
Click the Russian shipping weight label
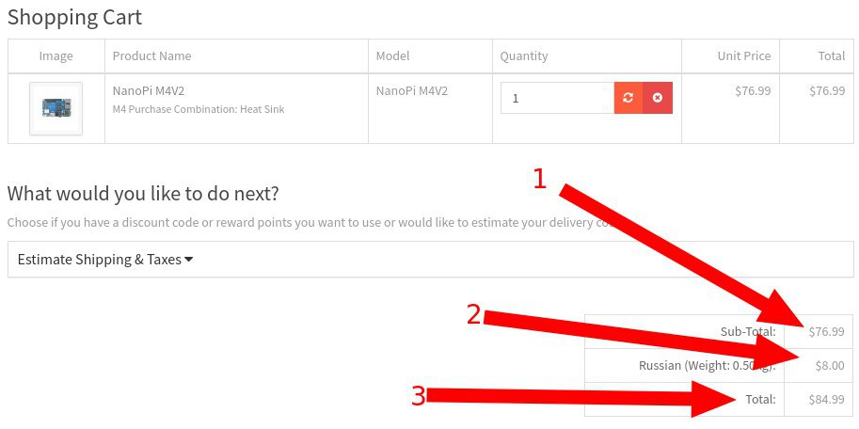(706, 365)
